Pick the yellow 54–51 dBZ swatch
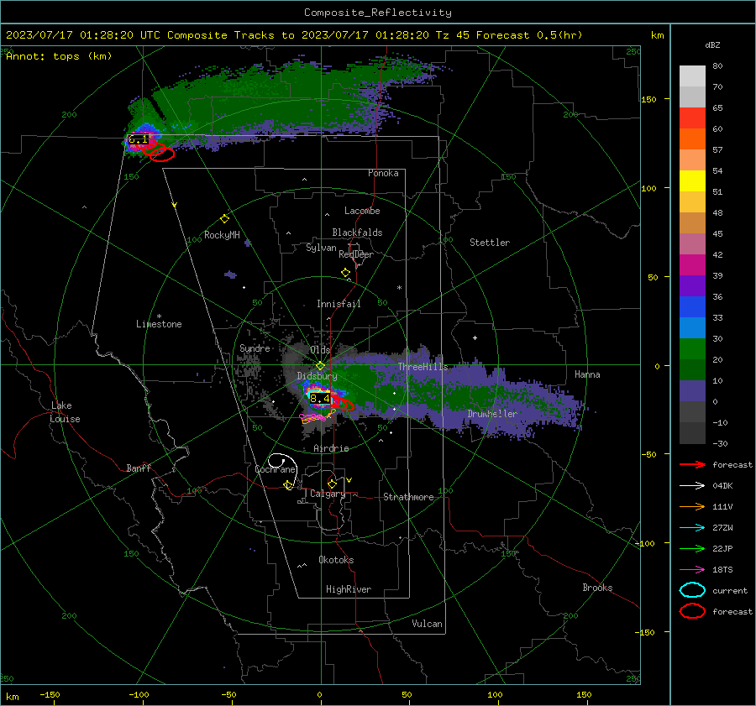Image resolution: width=756 pixels, height=706 pixels. tap(692, 181)
